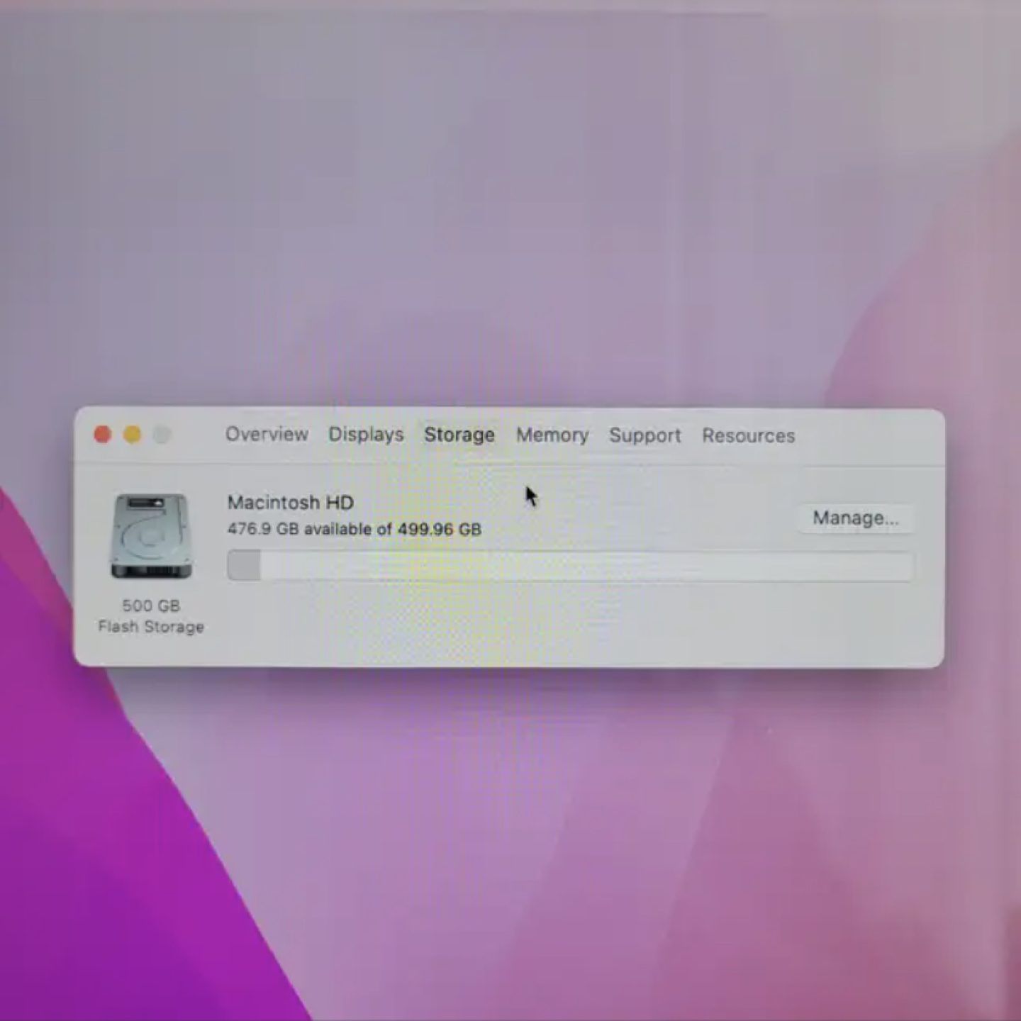Go to the Memory tab

[x=552, y=435]
